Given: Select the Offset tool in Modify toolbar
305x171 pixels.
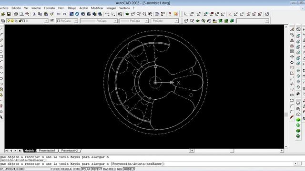Looking at the screenshot, I should coord(292,46).
